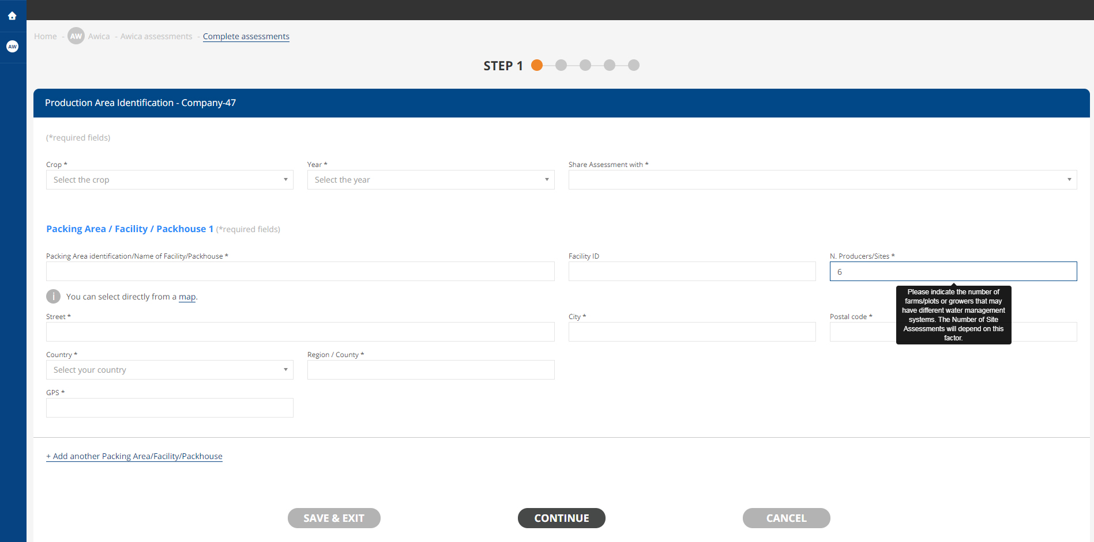Image resolution: width=1094 pixels, height=542 pixels.
Task: Click the info icon beside the map hint
Action: (53, 297)
